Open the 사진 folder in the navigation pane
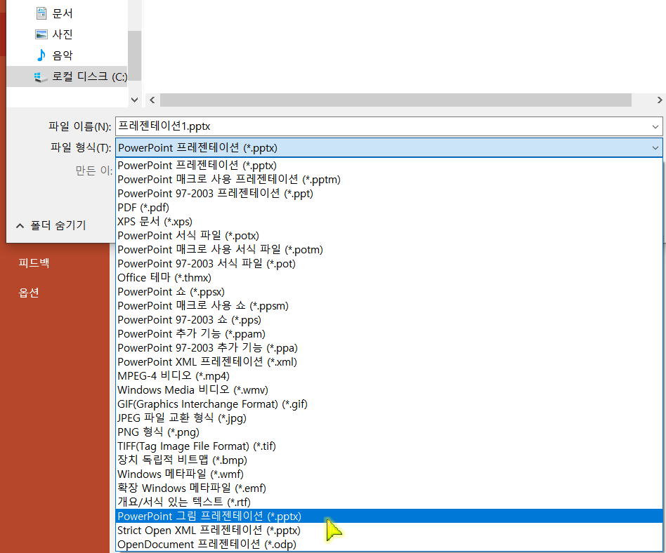The height and width of the screenshot is (553, 666). point(67,34)
